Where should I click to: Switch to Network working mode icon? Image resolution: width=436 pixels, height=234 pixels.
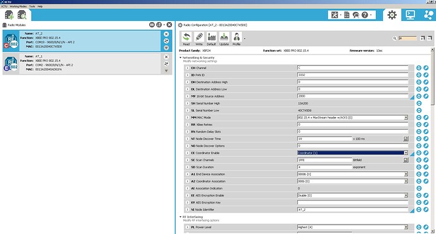(428, 15)
